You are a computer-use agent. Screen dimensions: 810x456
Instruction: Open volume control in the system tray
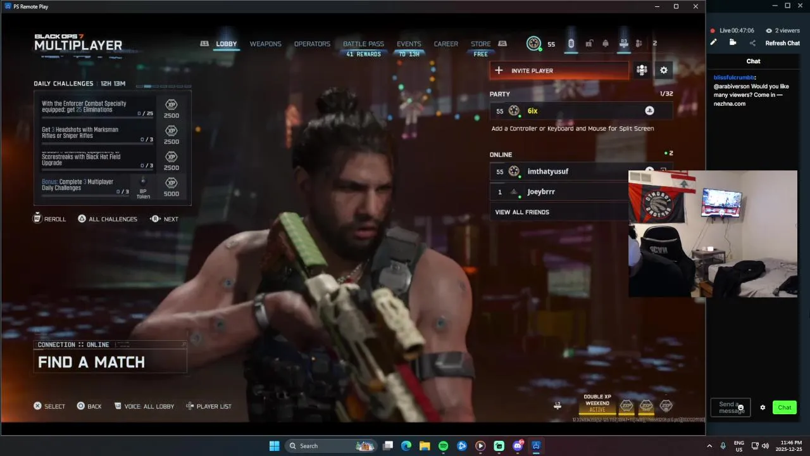click(765, 446)
